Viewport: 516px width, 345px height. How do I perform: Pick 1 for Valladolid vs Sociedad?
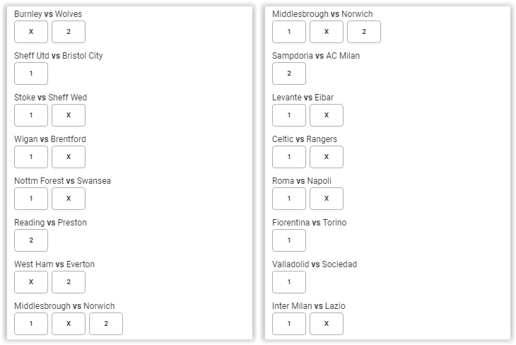click(289, 282)
